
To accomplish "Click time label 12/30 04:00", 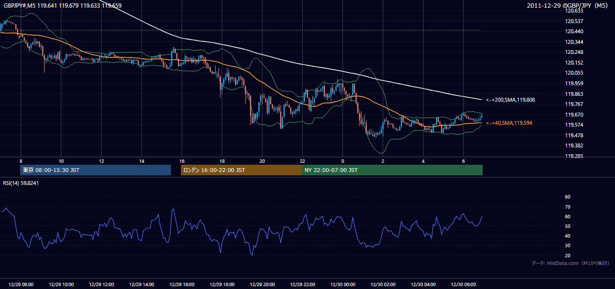I will 423,285.
